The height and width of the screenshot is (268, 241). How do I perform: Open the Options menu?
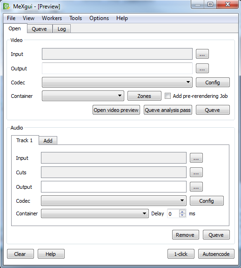coord(99,18)
